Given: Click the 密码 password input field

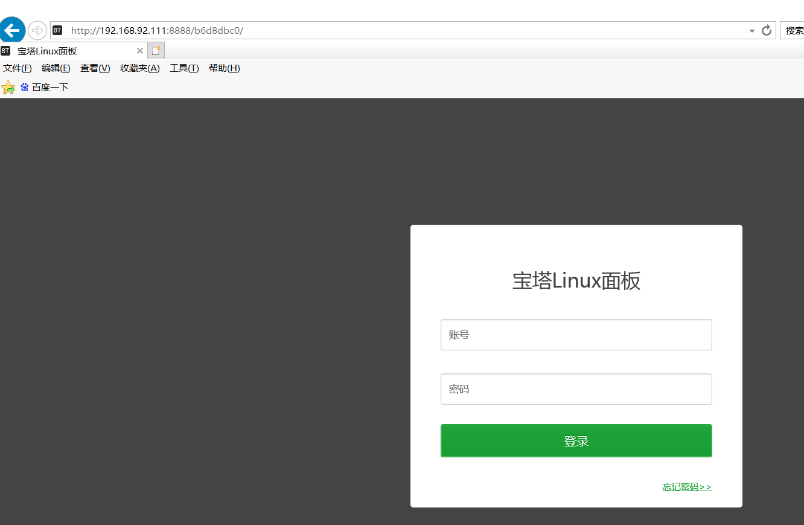Looking at the screenshot, I should click(576, 389).
